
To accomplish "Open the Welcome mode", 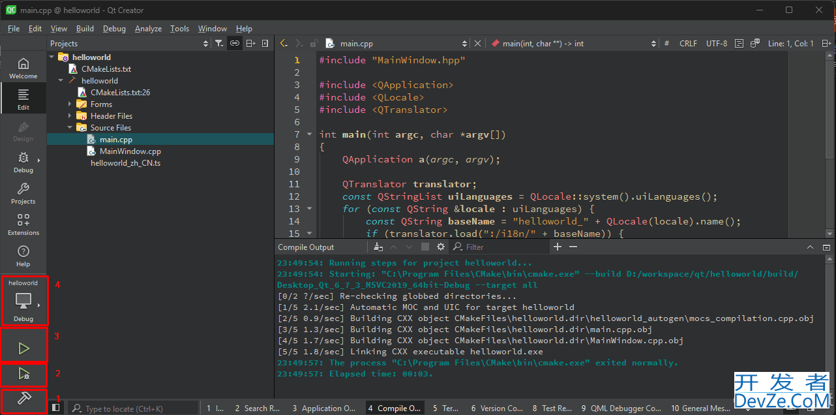I will [23, 68].
